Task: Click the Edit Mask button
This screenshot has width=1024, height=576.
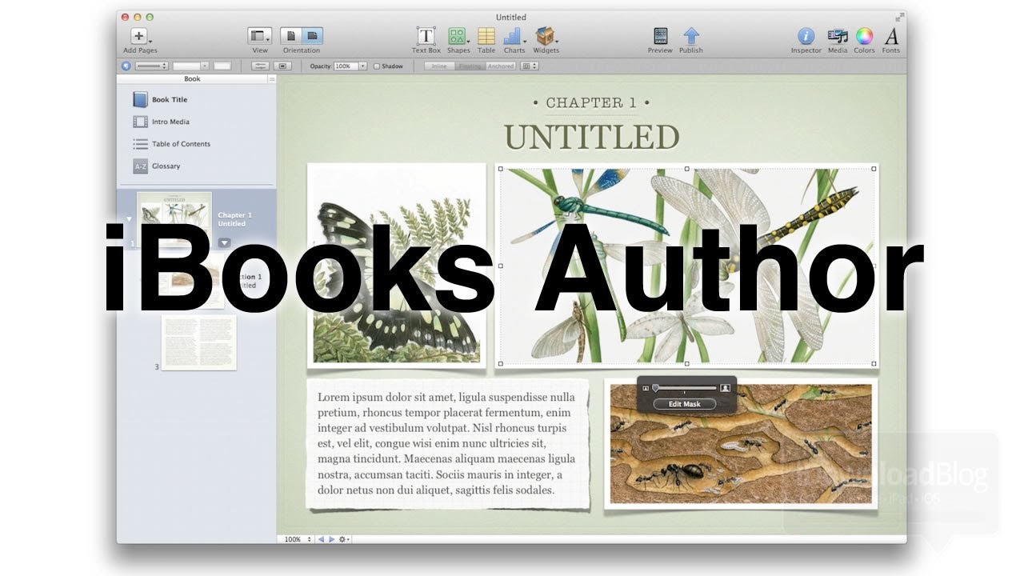Action: pyautogui.click(x=684, y=404)
